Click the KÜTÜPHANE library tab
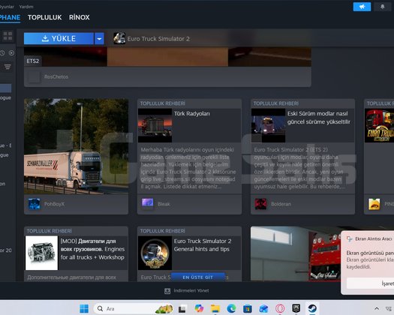 [x=10, y=17]
